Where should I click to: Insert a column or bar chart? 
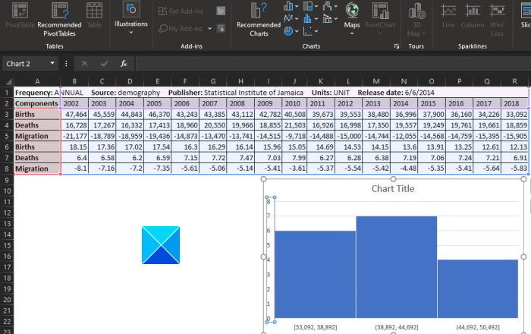(288, 6)
